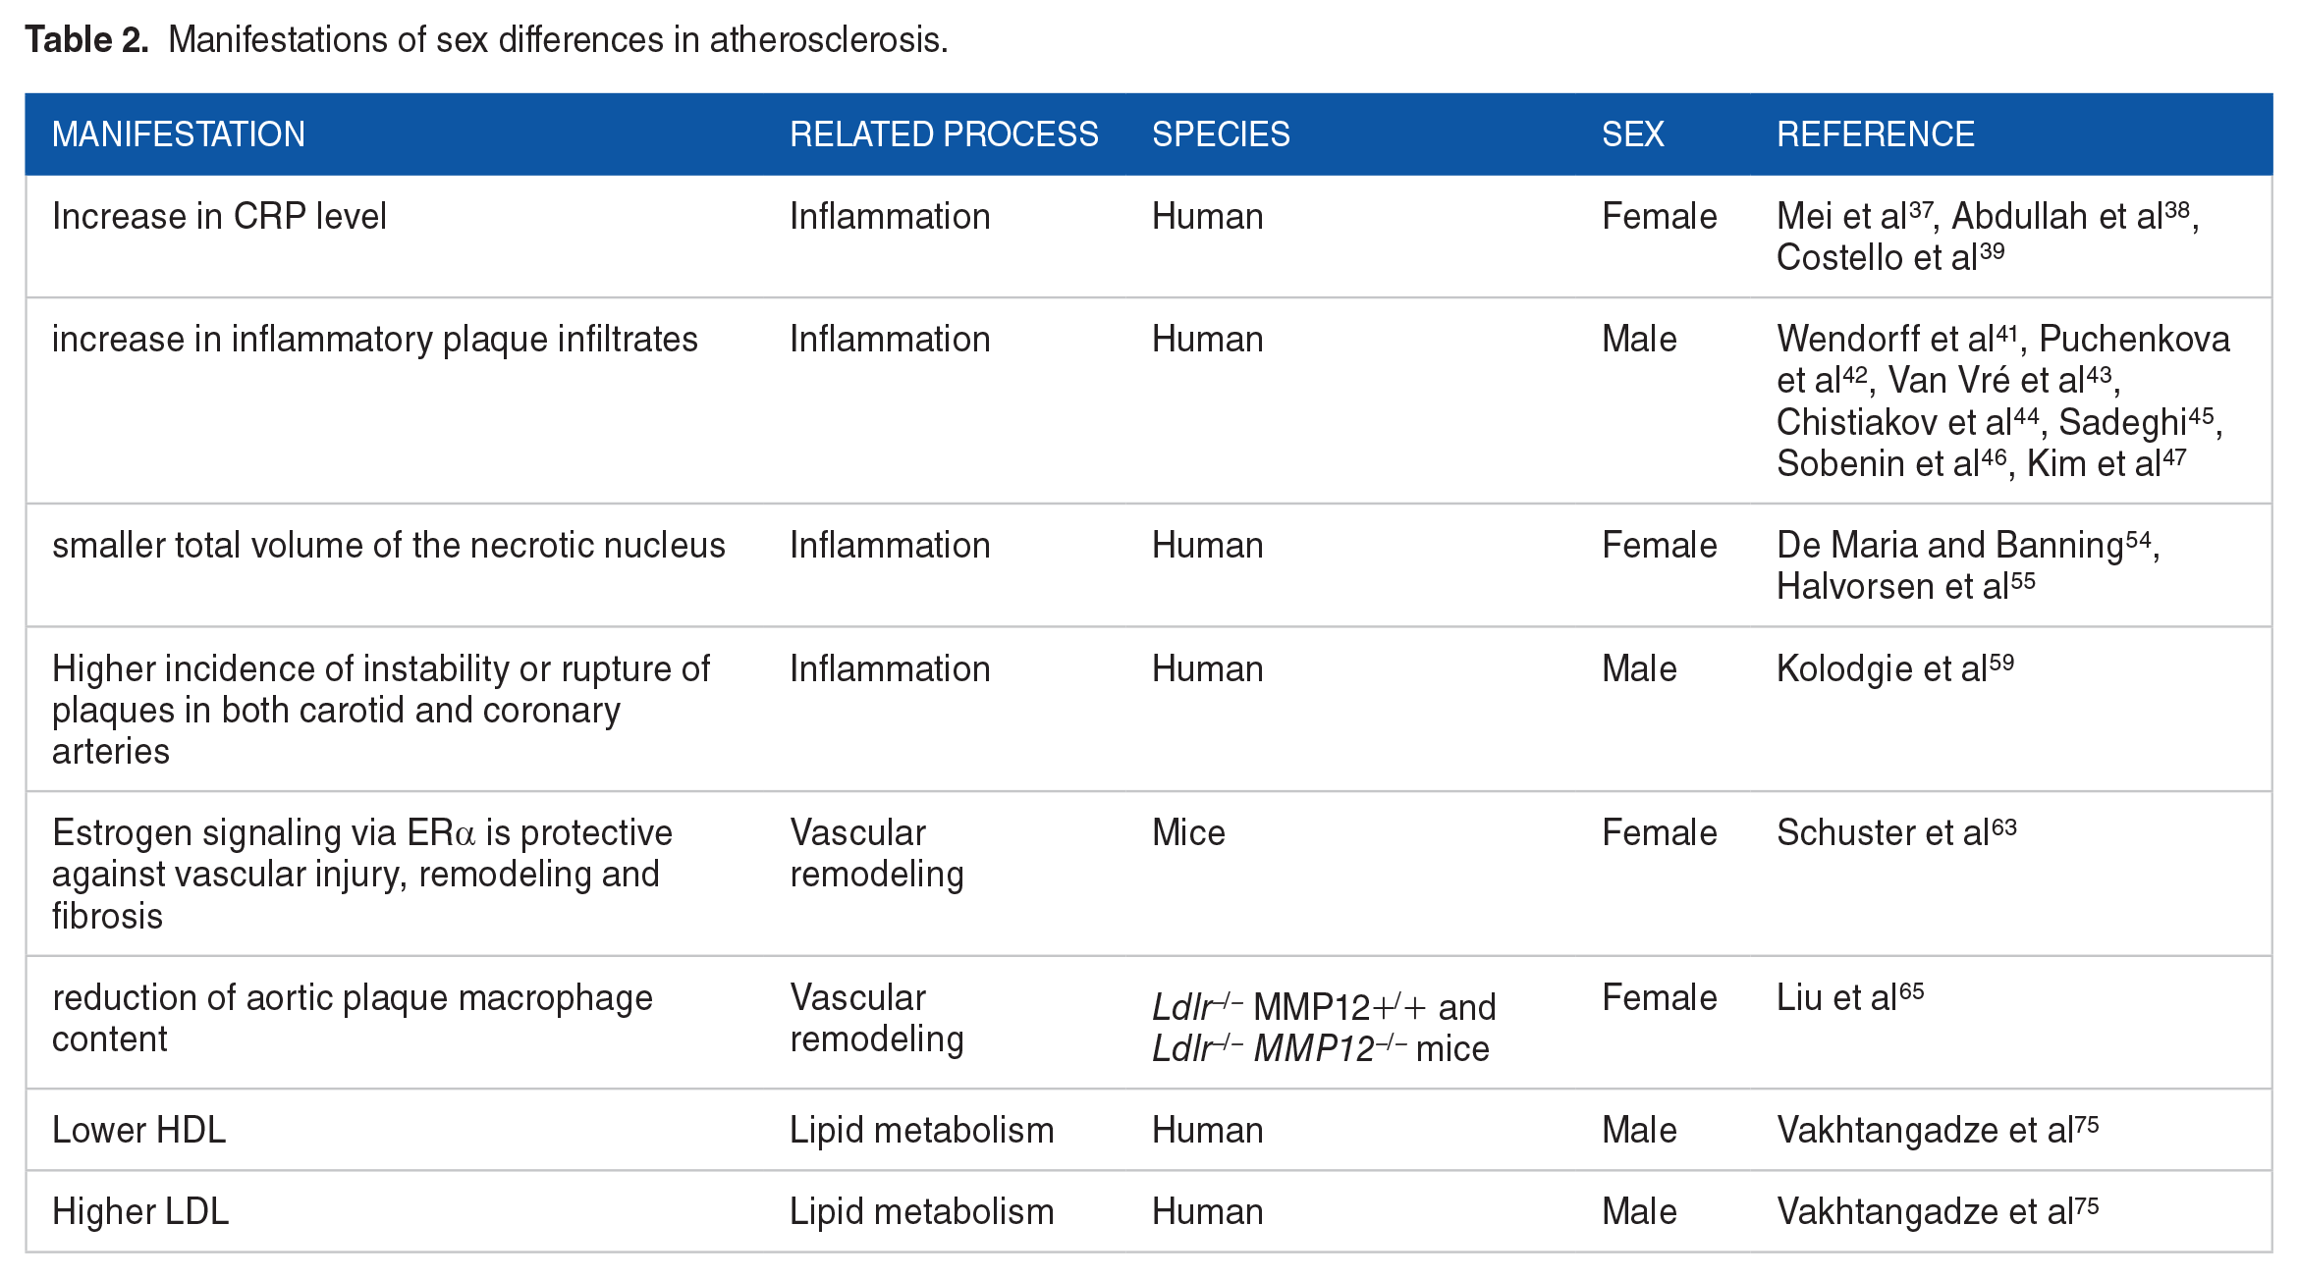Viewport: 2298px width, 1278px height.
Task: Open the Liu et al citation 65
Action: (1849, 998)
